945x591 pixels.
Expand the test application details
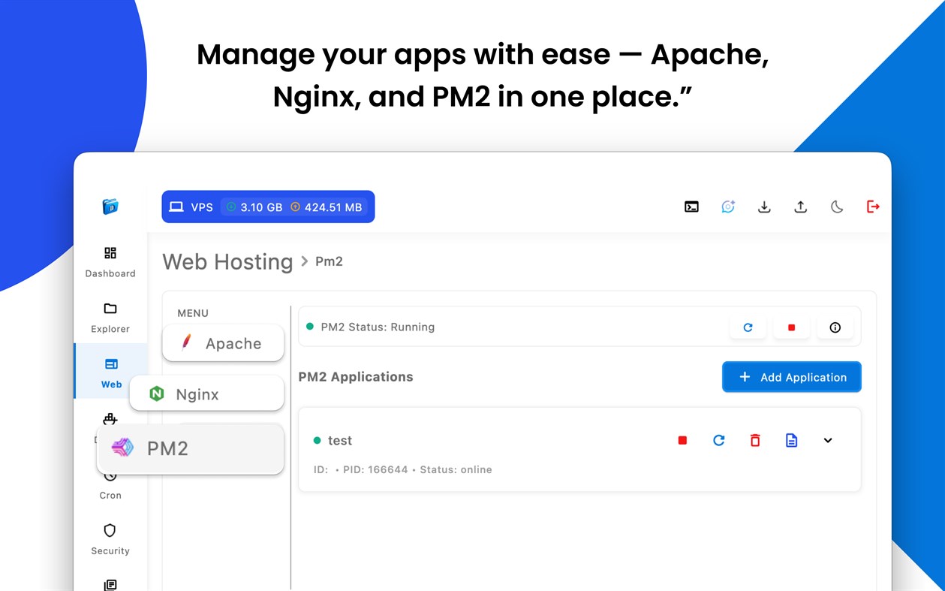coord(828,440)
